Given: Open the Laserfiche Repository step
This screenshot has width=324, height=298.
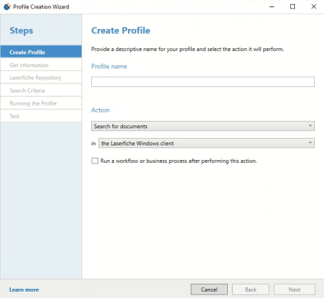Looking at the screenshot, I should (41, 78).
